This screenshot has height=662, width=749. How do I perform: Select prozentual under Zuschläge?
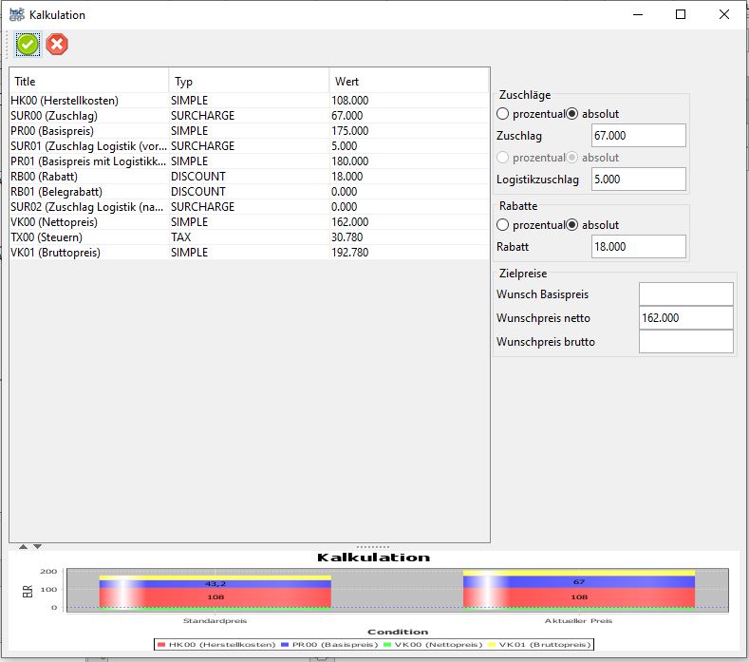click(503, 114)
